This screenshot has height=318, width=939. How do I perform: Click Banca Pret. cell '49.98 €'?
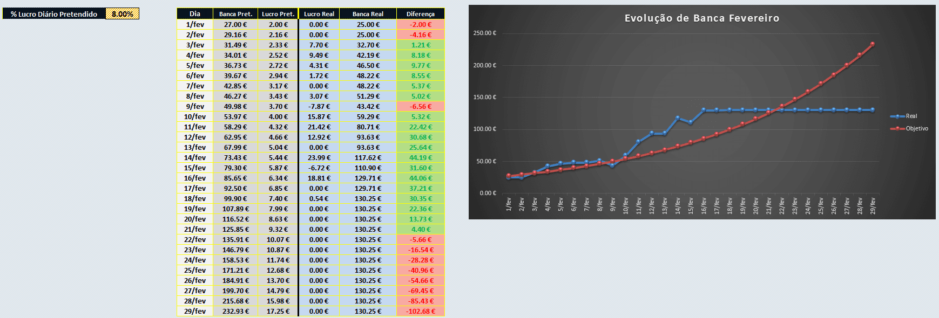235,106
